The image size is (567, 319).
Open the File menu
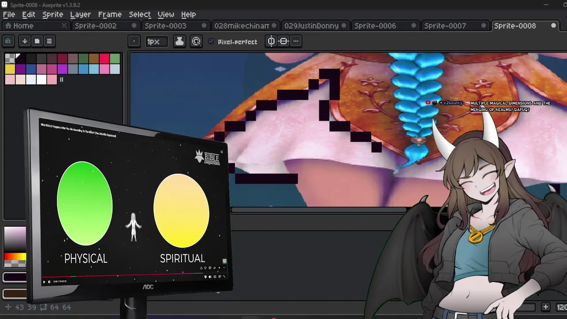point(9,15)
